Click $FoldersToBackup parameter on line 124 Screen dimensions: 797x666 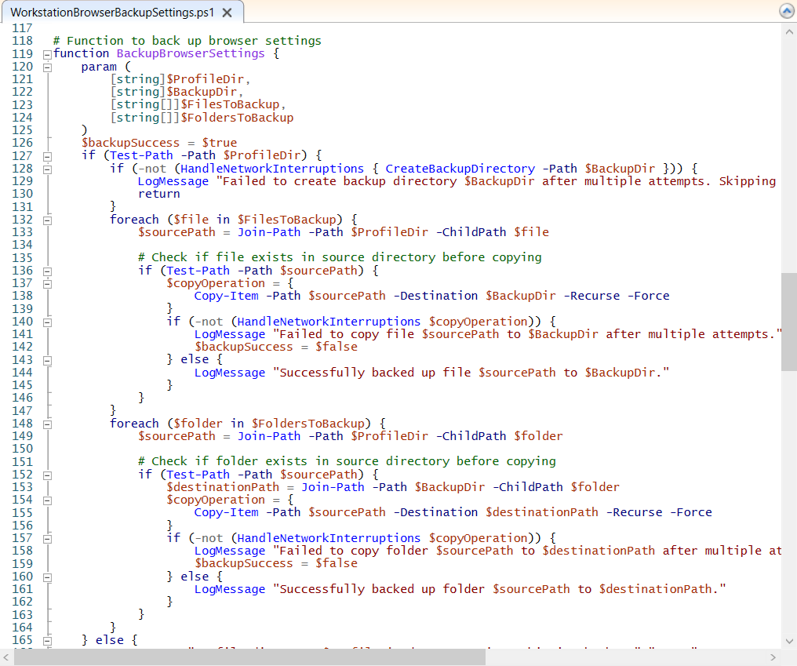pos(237,118)
